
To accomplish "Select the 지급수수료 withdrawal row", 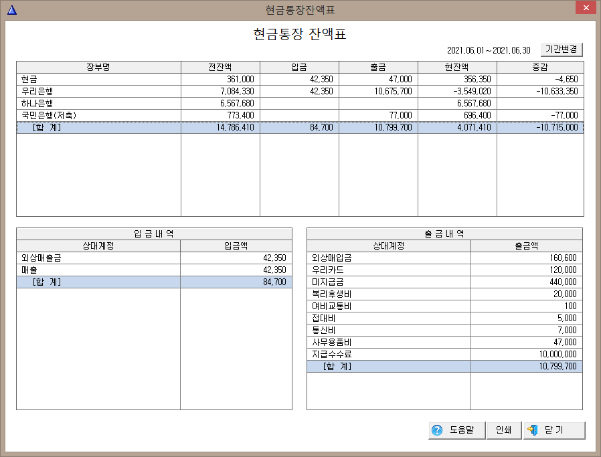I will (444, 355).
